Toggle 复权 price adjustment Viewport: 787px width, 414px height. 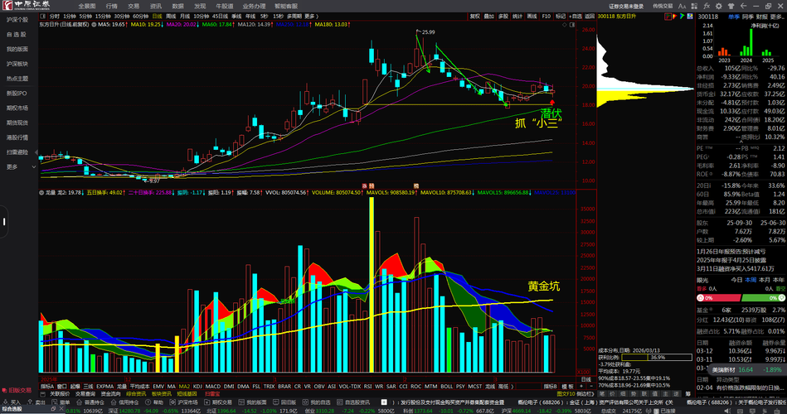(475, 17)
